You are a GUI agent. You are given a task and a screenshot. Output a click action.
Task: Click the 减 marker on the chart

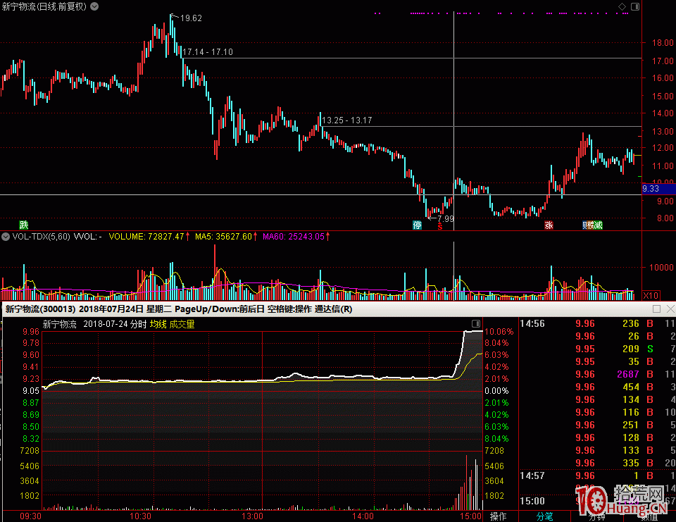coord(598,225)
